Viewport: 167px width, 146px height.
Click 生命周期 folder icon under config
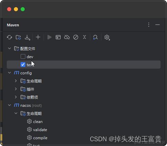[x=23, y=81]
